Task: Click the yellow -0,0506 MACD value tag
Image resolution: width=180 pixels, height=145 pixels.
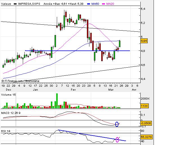Action: click(146, 123)
